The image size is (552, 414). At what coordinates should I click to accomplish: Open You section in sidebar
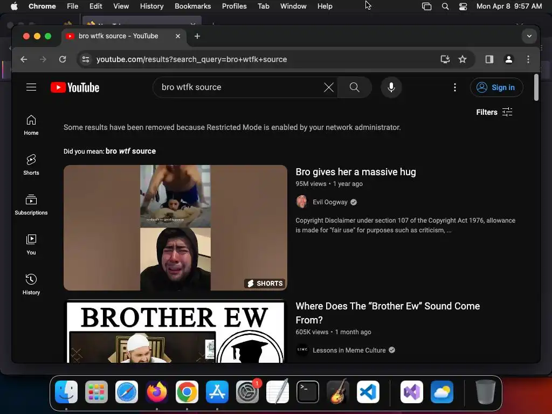click(31, 245)
